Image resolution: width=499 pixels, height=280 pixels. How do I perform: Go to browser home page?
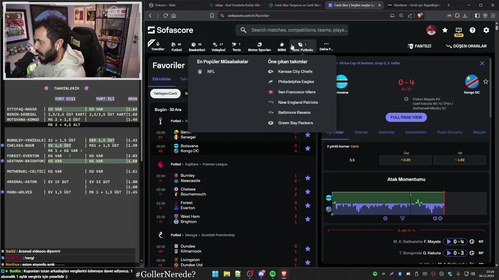tap(173, 16)
